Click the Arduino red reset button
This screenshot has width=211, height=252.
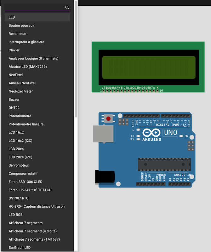coord(108,119)
